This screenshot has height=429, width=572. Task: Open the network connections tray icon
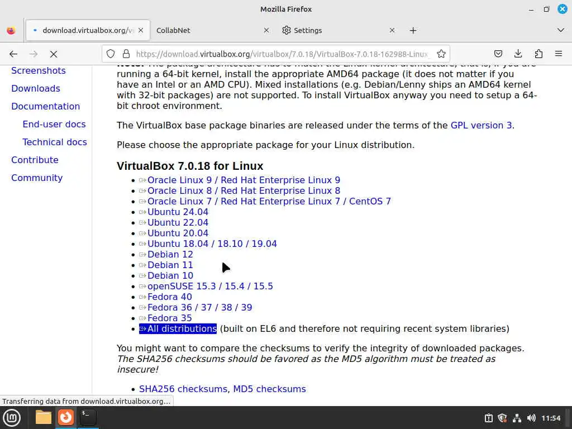click(517, 418)
